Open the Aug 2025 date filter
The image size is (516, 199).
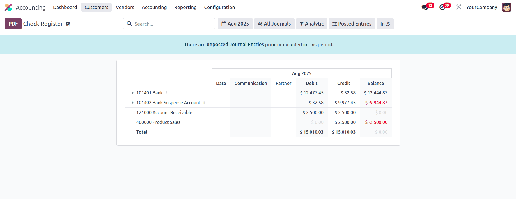(235, 24)
